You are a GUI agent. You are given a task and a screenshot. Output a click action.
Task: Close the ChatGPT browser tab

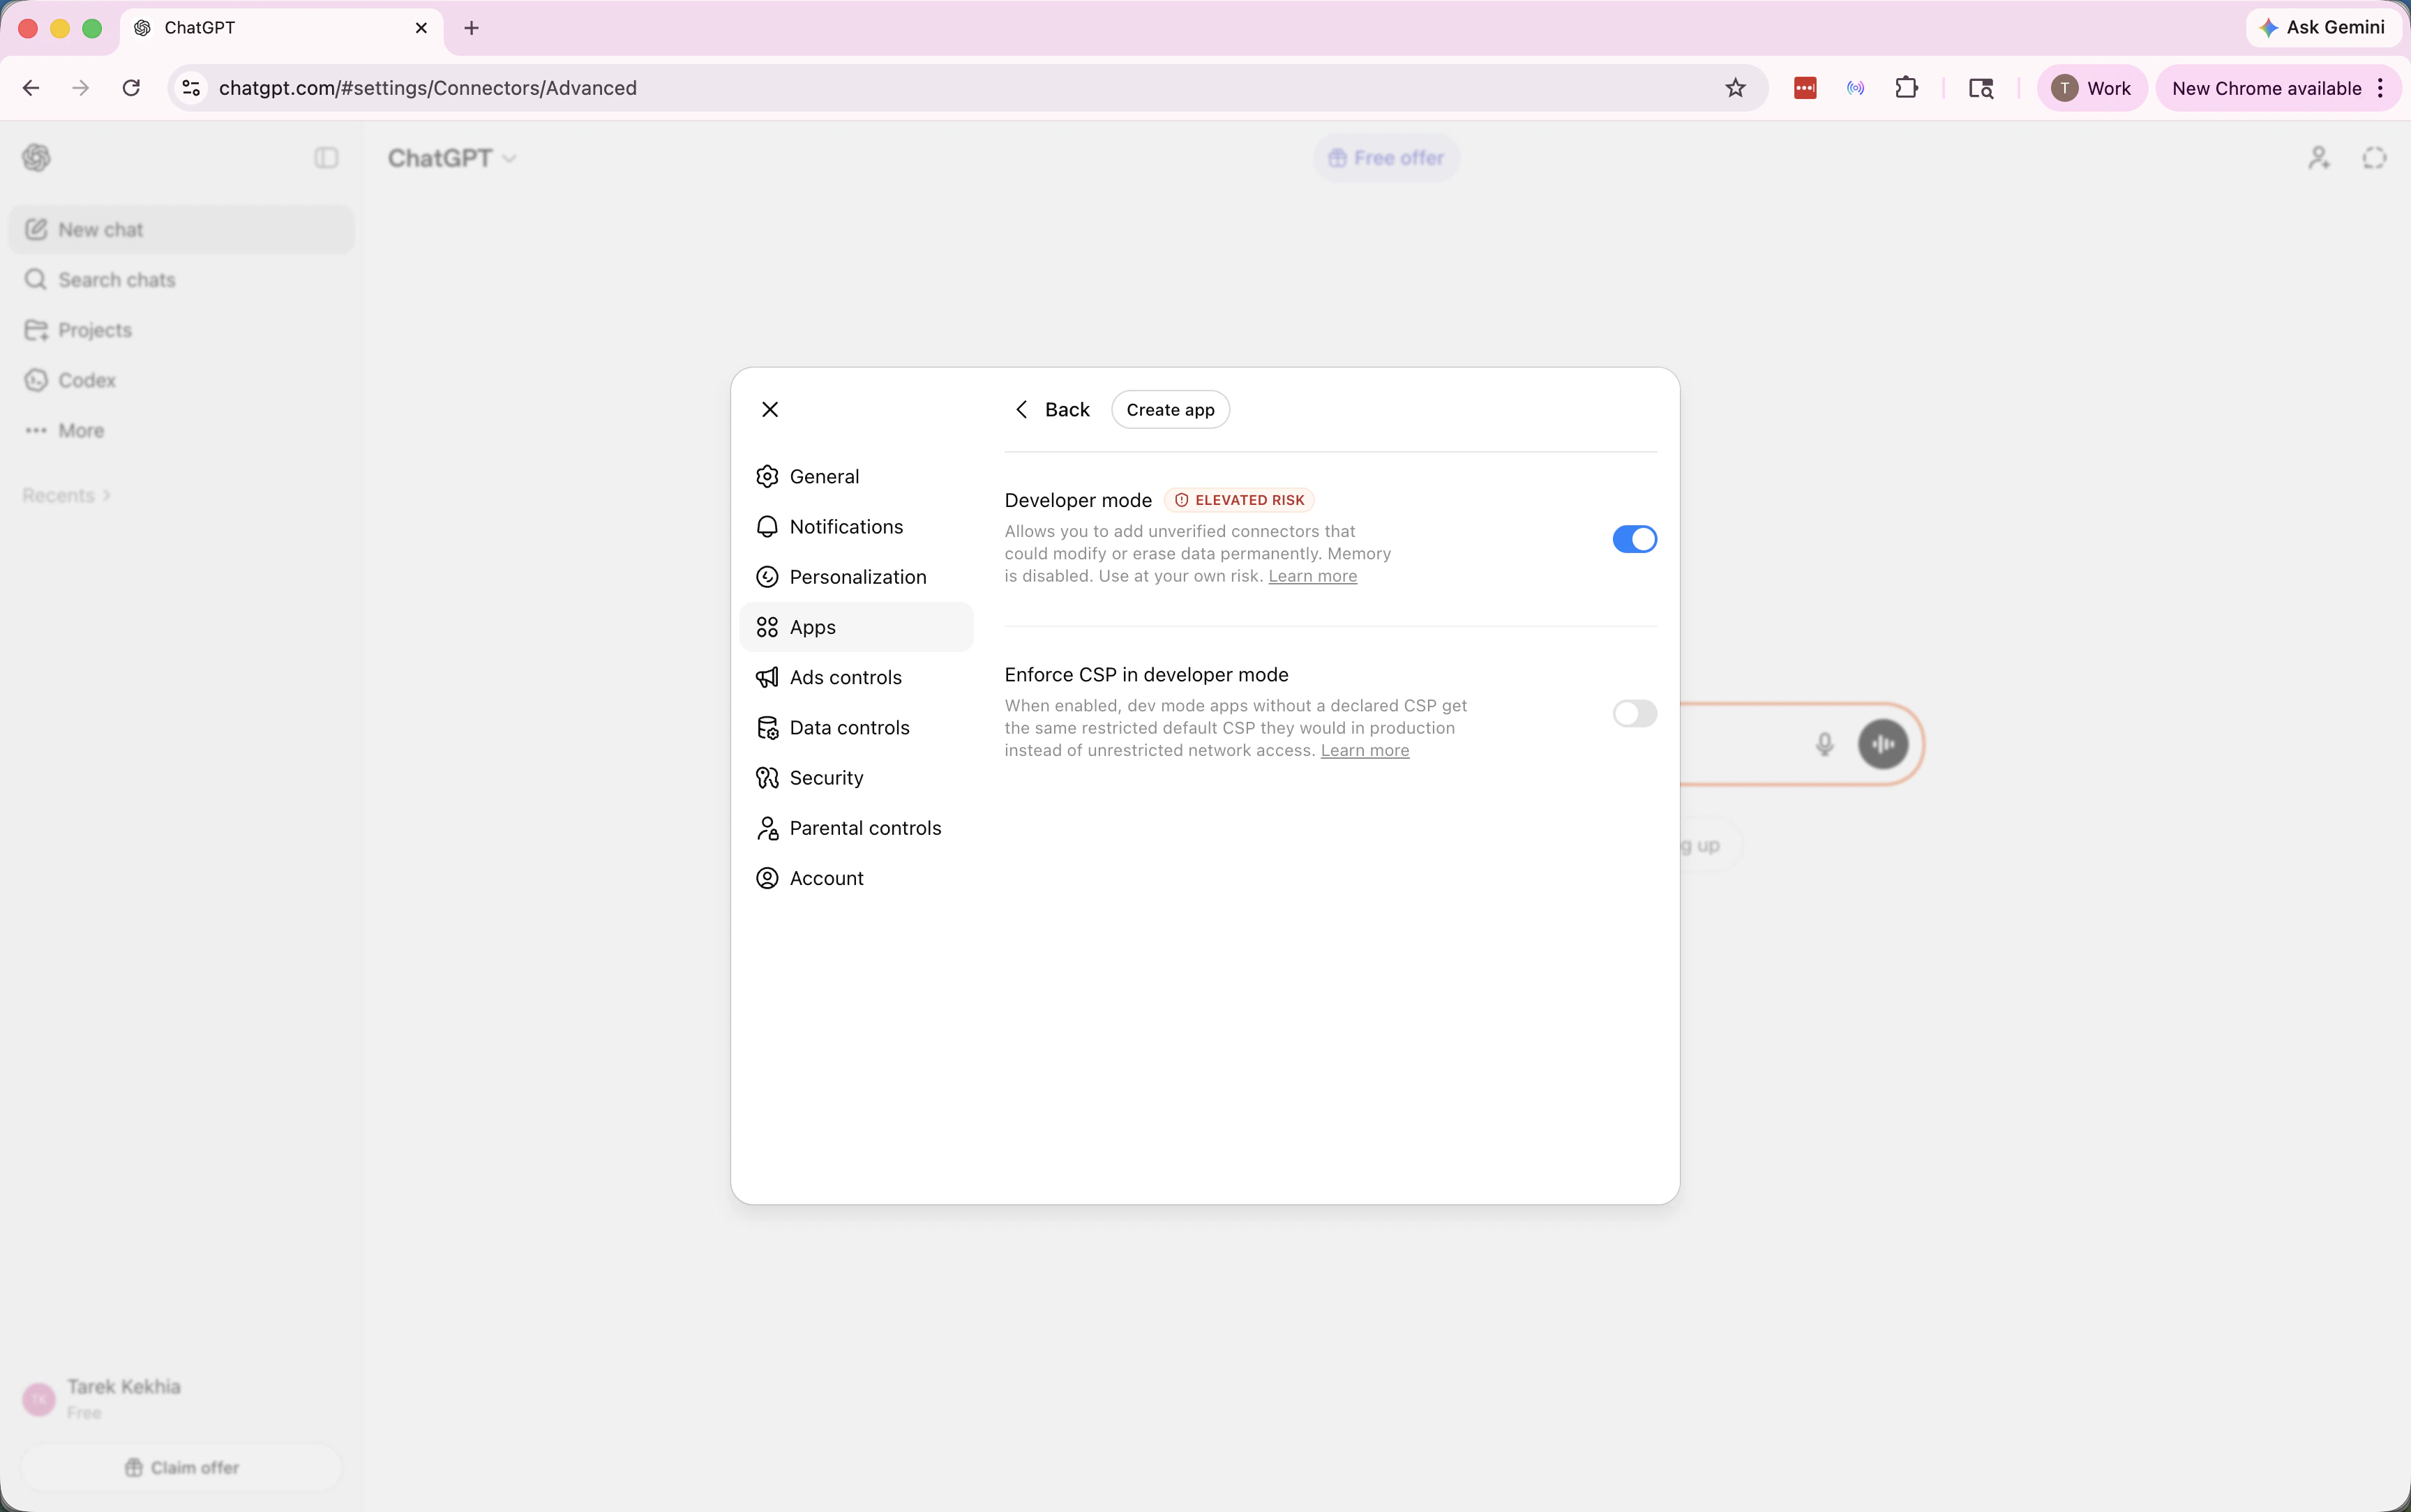point(421,28)
